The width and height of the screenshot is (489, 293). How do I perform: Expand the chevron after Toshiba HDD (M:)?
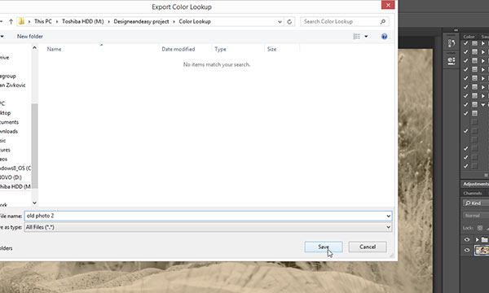(x=109, y=21)
